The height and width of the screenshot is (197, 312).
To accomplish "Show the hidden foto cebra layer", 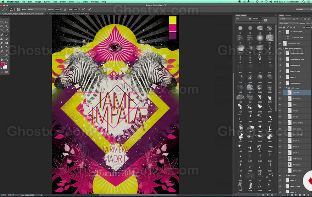I will tap(280, 165).
